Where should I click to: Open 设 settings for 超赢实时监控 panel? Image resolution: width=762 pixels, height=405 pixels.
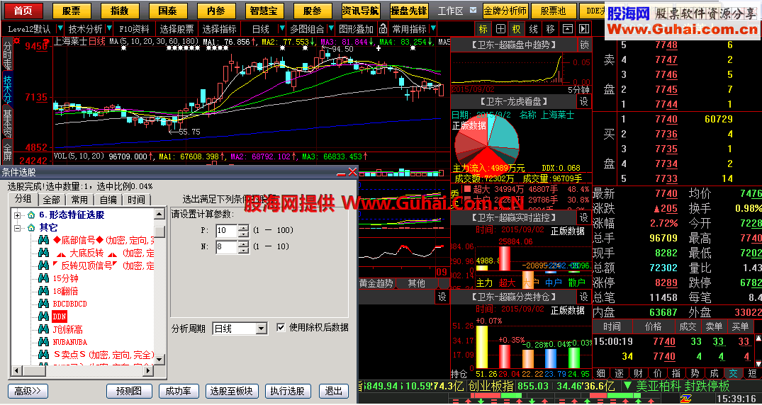pos(584,217)
